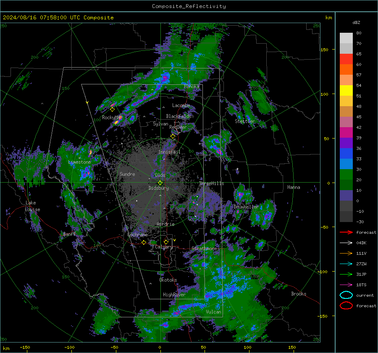Click the Cochrane label on map
The width and height of the screenshot is (378, 353).
137,235
